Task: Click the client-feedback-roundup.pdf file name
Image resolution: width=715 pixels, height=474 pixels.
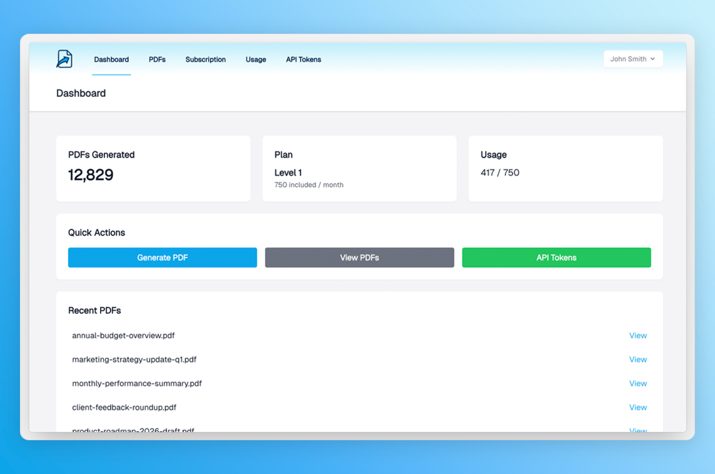Action: (124, 407)
